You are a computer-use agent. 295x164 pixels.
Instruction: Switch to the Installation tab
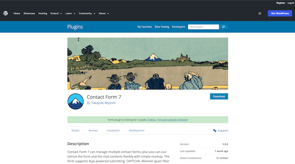click(x=113, y=130)
